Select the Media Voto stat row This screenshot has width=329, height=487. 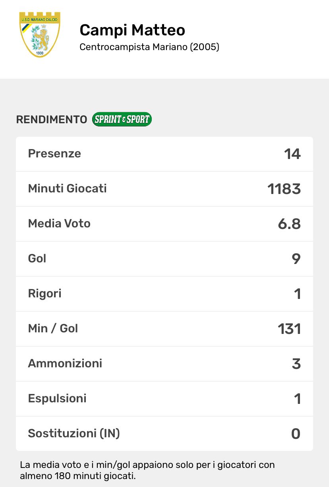(x=164, y=224)
